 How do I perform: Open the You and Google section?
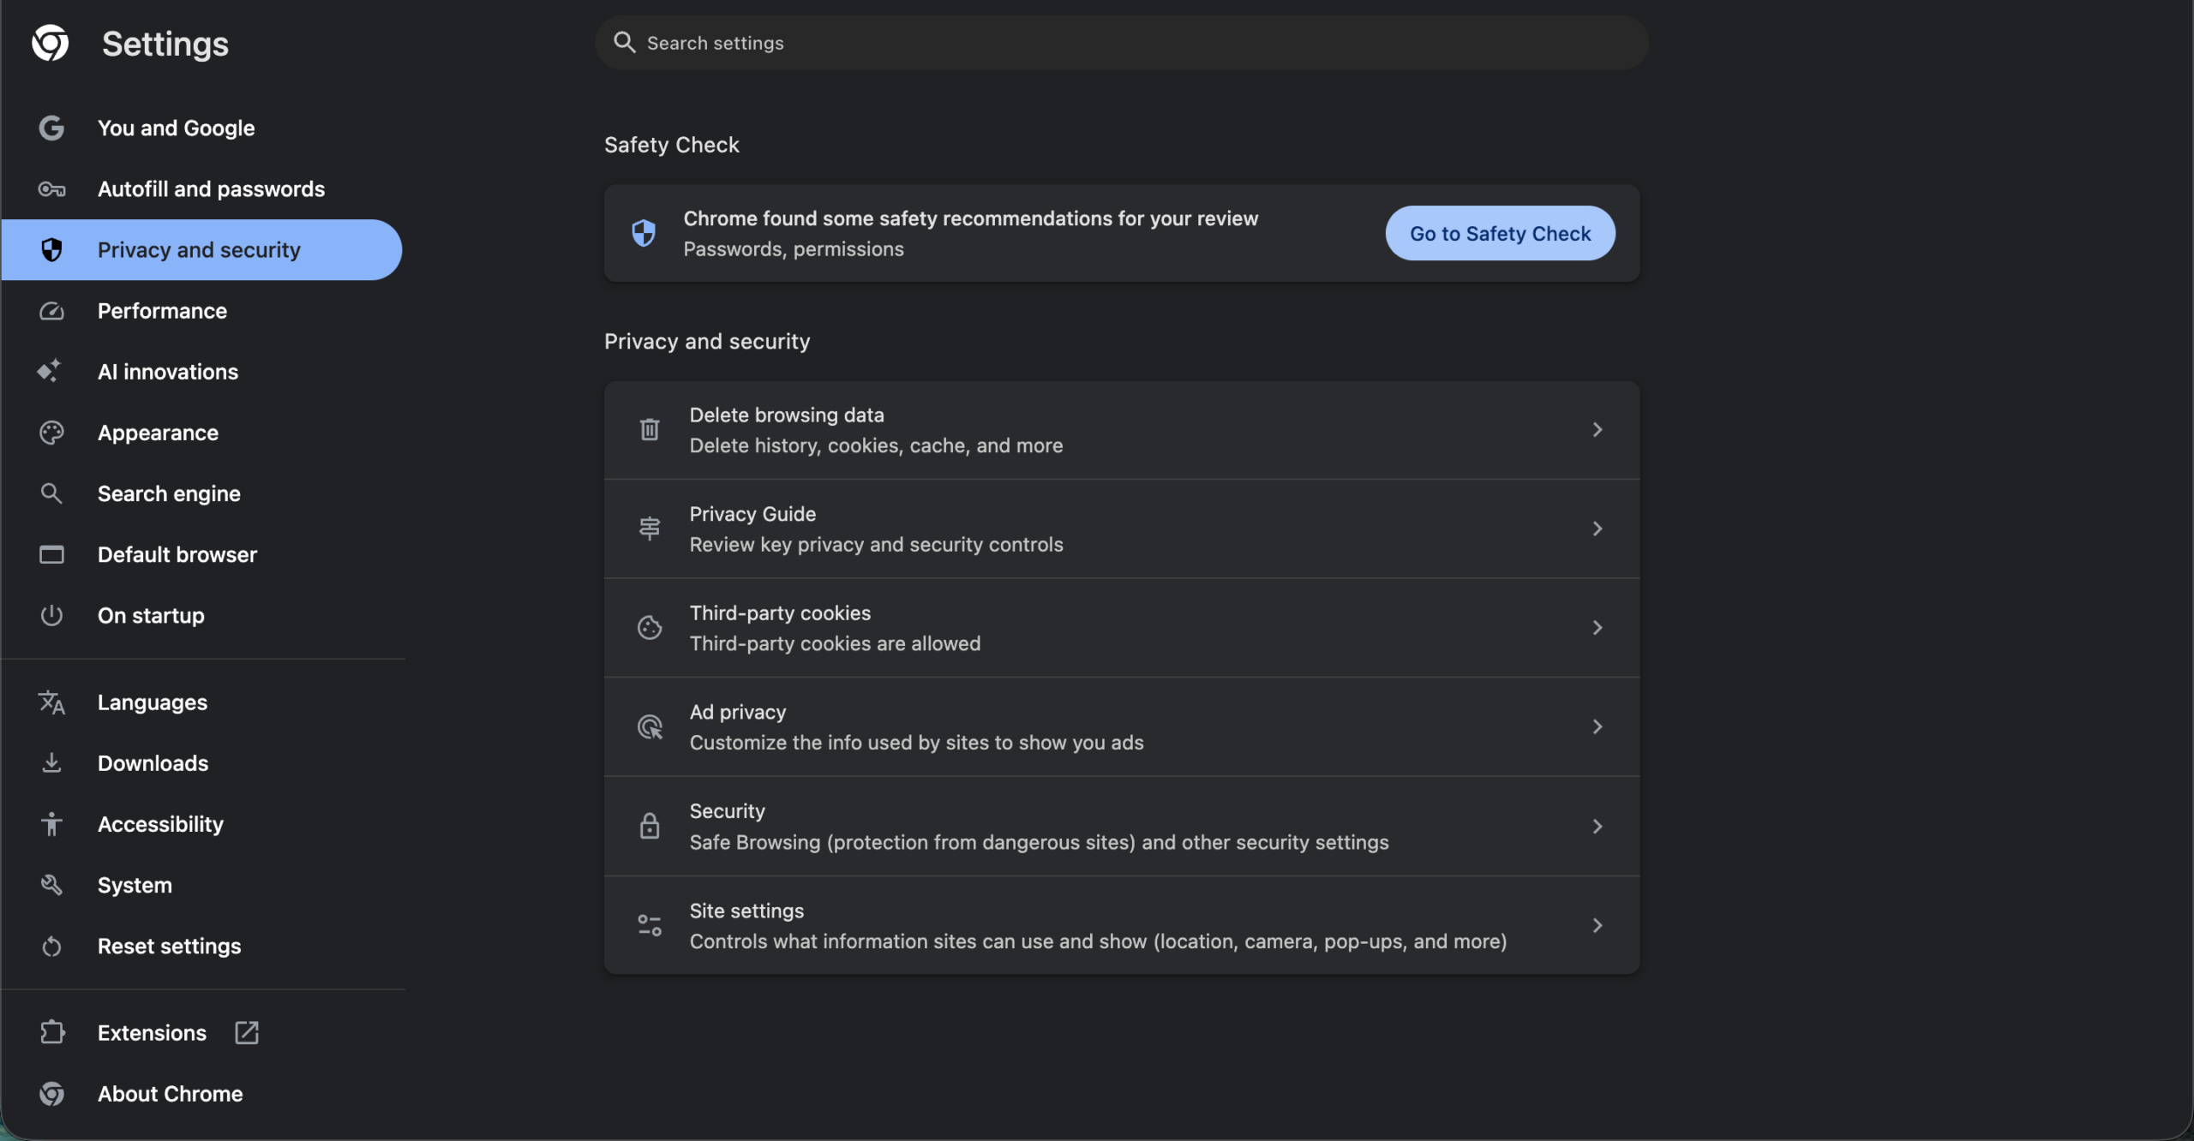pyautogui.click(x=202, y=128)
